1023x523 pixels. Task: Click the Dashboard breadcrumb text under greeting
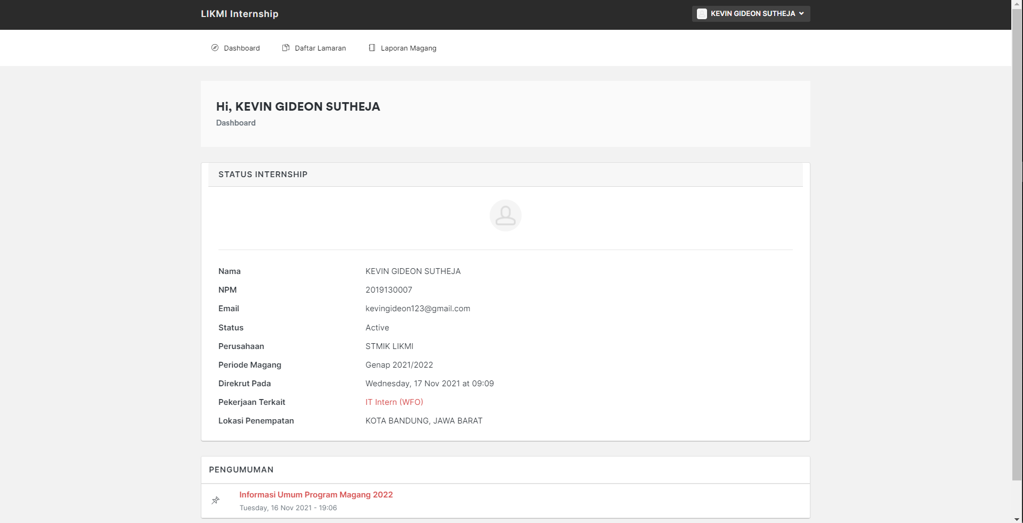click(236, 123)
